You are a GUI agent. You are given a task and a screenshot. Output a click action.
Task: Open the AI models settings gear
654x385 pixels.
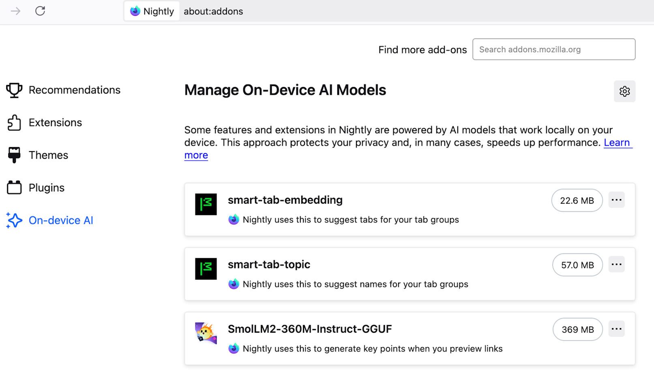[624, 91]
